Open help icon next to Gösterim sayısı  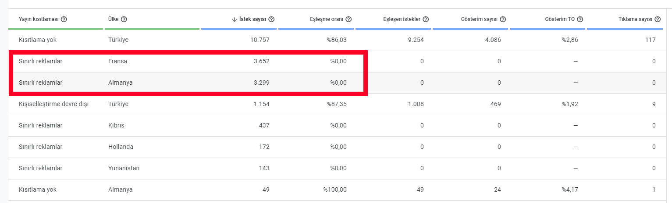(x=503, y=19)
